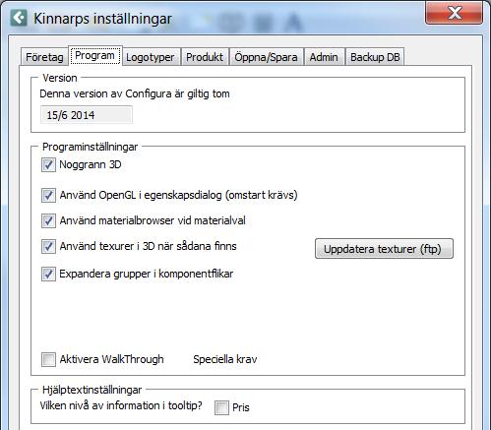The width and height of the screenshot is (491, 430).
Task: Click the Uppdatera texturer (ftp) button
Action: point(384,249)
